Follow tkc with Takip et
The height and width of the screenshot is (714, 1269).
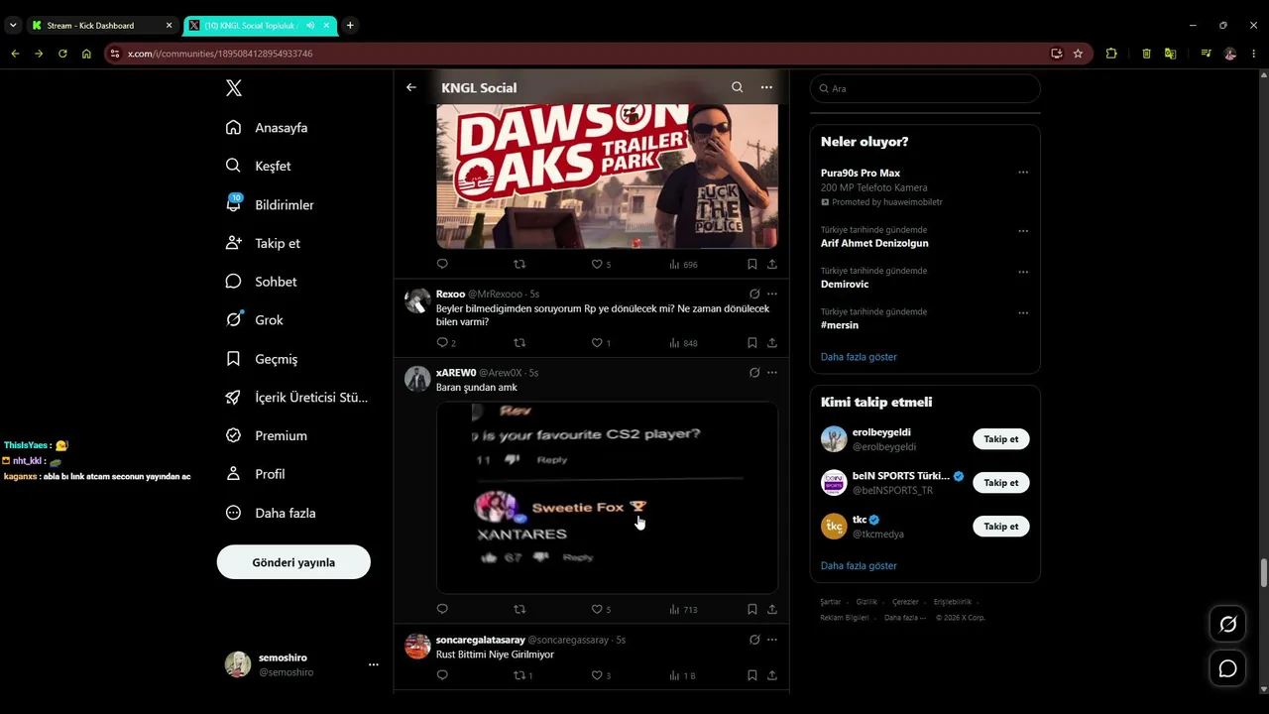click(1001, 527)
